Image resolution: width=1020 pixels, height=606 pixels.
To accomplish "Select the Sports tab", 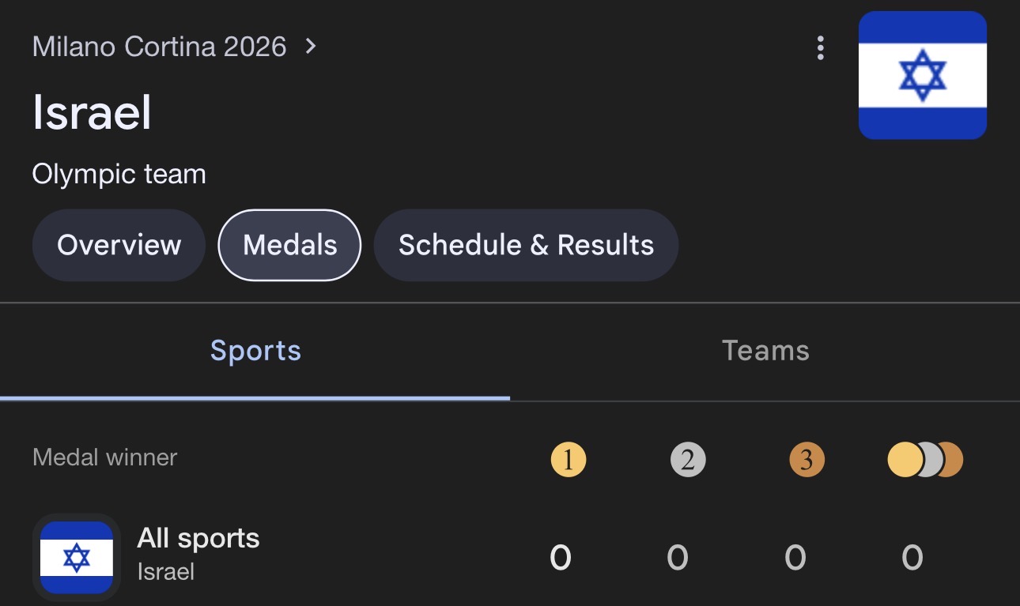I will point(255,351).
